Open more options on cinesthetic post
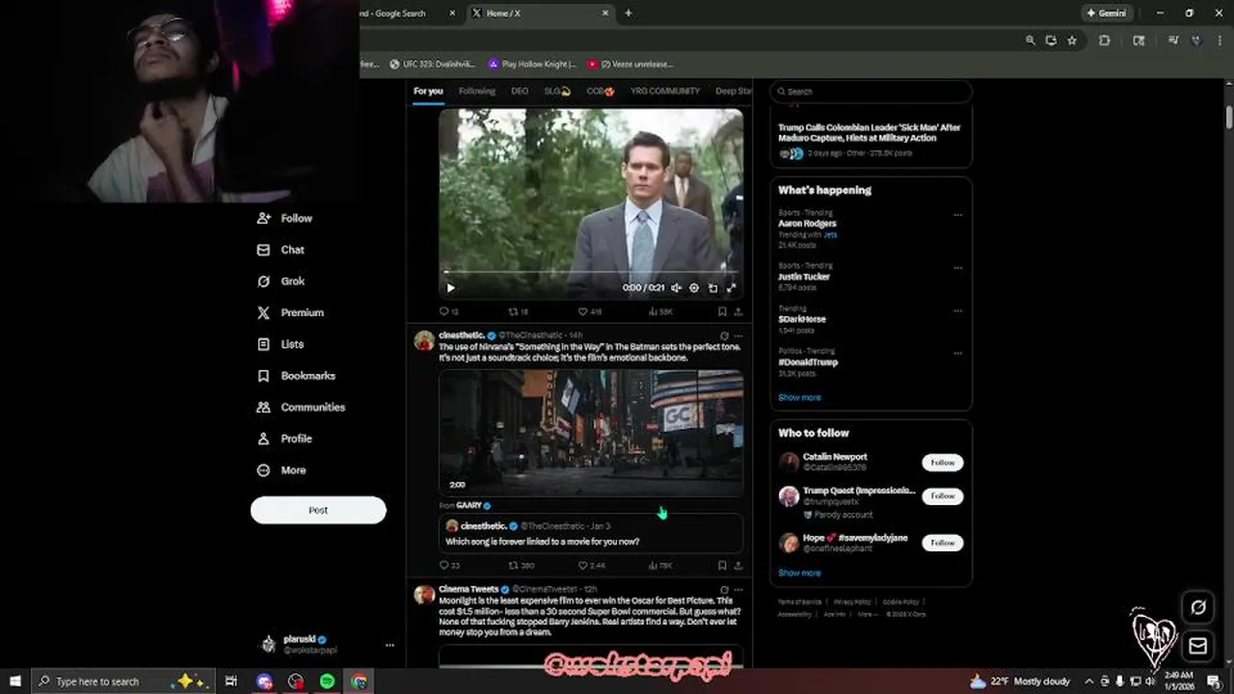The image size is (1234, 694). click(738, 335)
